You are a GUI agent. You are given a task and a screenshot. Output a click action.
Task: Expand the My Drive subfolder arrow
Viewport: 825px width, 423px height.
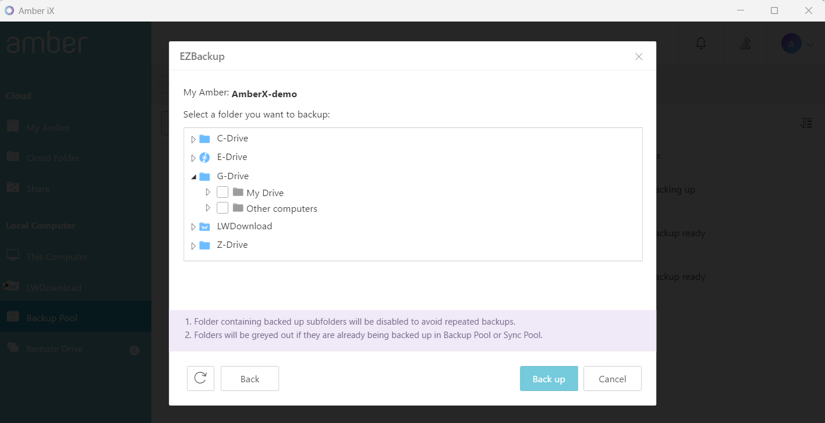point(208,192)
